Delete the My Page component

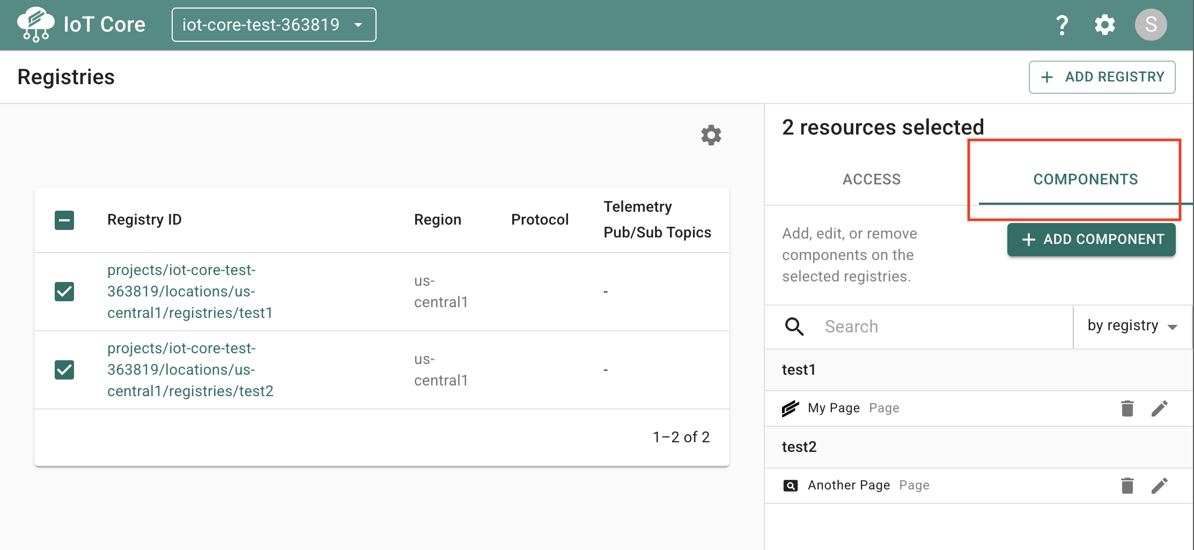pyautogui.click(x=1127, y=408)
